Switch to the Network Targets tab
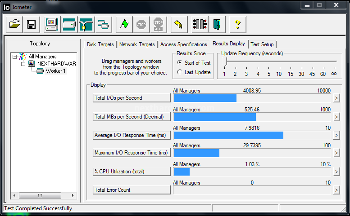Image resolution: width=350 pixels, height=216 pixels. click(x=137, y=44)
